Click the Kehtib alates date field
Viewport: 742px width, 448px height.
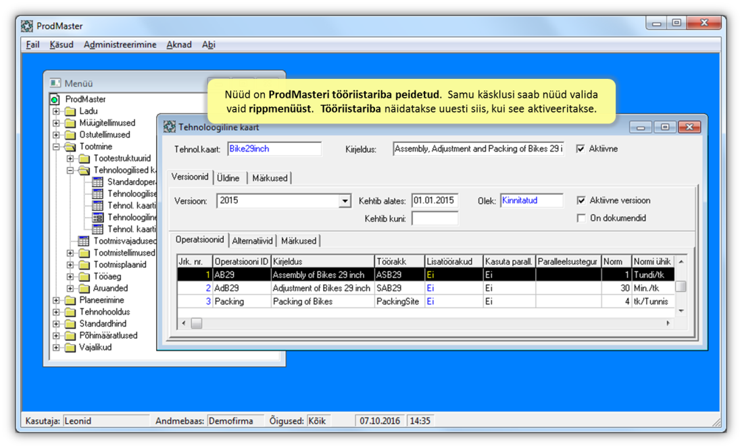pos(435,200)
